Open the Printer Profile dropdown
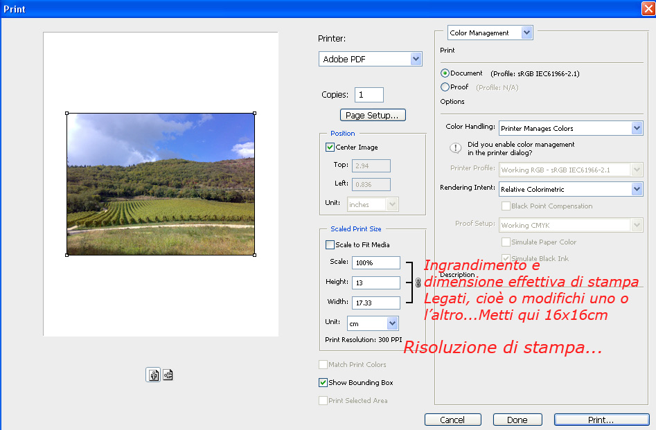 click(x=571, y=170)
